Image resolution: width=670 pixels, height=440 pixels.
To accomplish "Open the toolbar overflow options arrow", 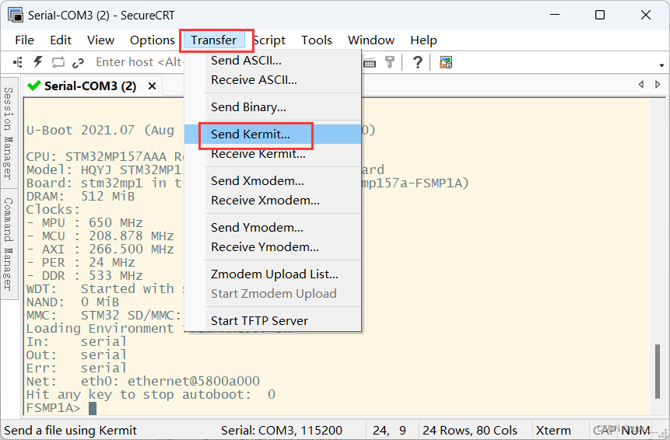I will (661, 65).
